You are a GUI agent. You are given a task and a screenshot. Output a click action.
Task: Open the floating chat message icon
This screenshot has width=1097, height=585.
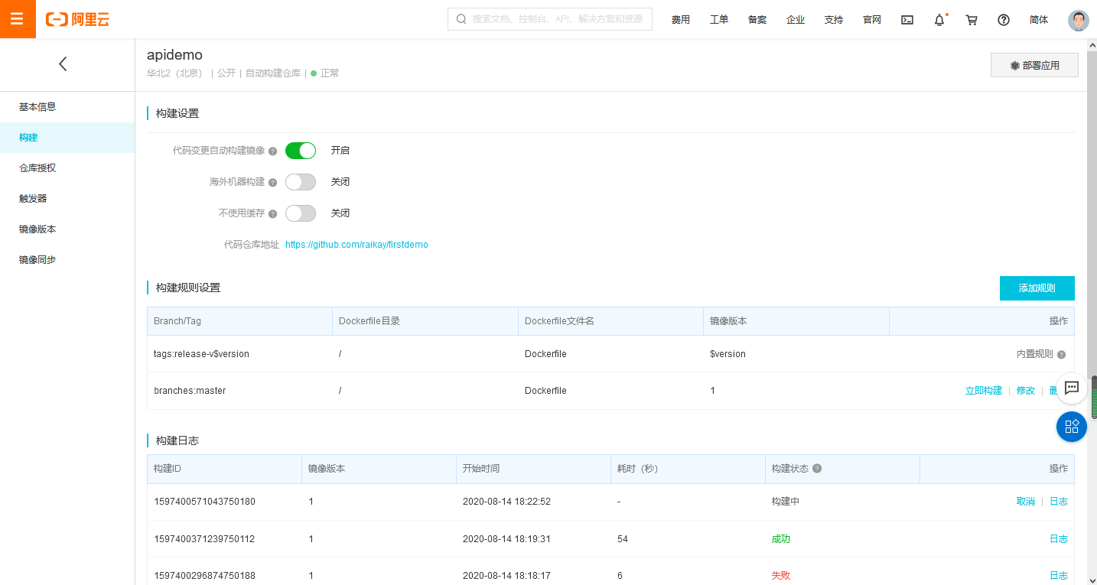click(1071, 388)
